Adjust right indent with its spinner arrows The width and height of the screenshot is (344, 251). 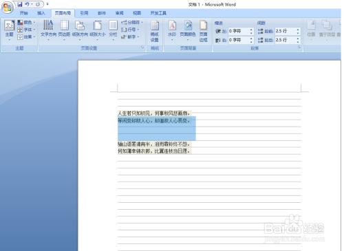pyautogui.click(x=251, y=40)
